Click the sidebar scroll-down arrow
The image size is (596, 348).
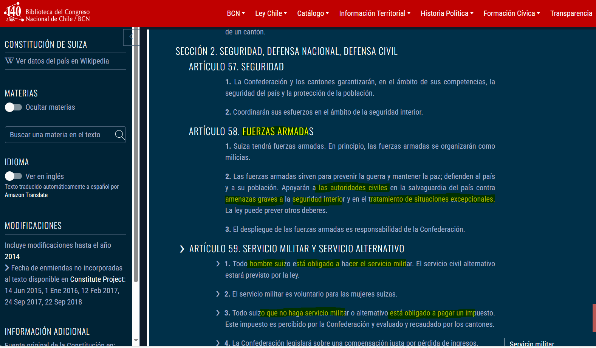[136, 340]
